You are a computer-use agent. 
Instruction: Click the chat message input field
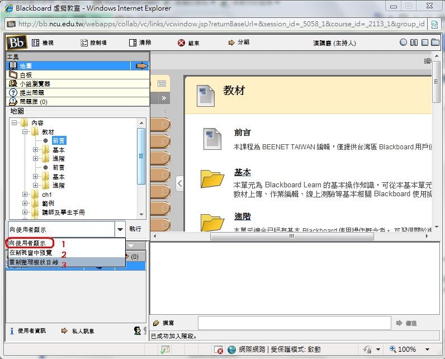coord(294,323)
